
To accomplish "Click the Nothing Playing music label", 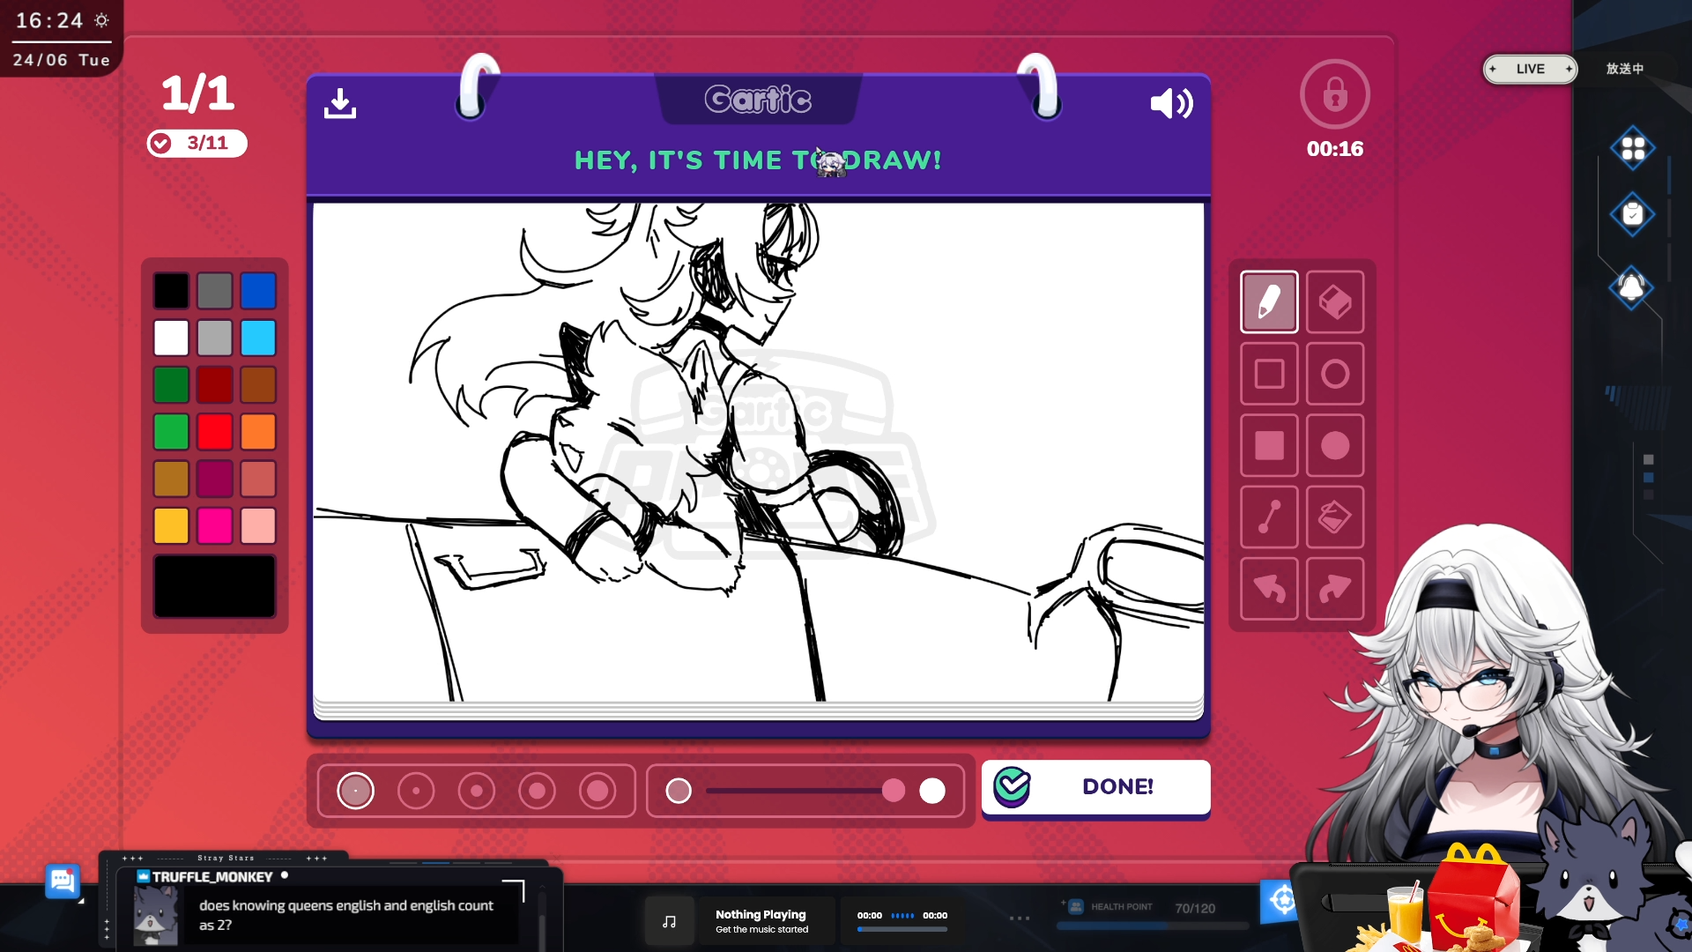I will point(761,915).
